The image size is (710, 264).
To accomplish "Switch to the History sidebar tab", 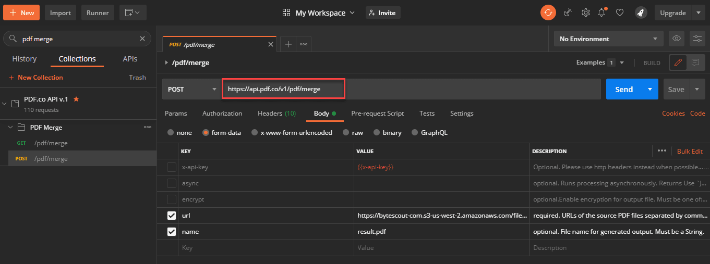I will pos(25,59).
